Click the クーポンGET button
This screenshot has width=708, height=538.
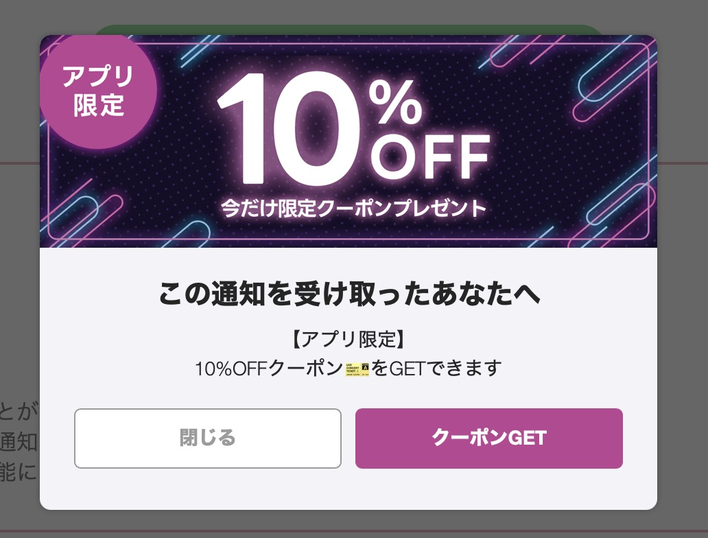coord(488,438)
